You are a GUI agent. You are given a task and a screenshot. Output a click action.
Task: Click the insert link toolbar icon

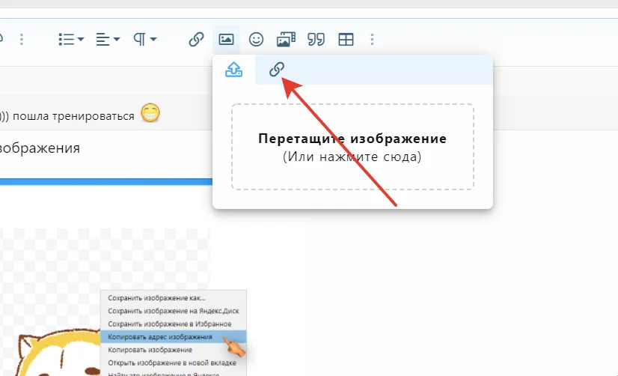196,39
